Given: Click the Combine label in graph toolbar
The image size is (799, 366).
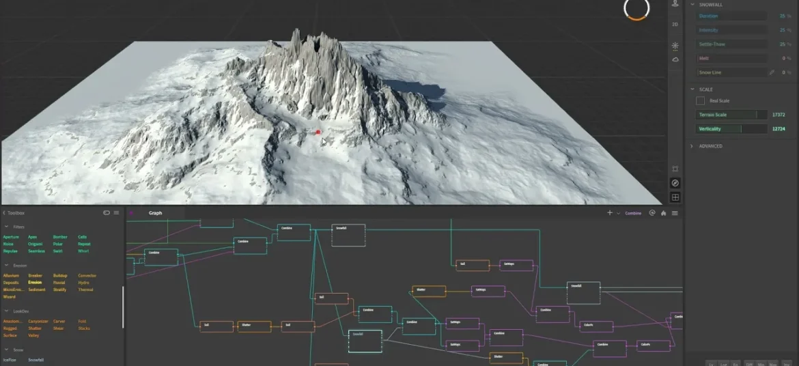Looking at the screenshot, I should (x=633, y=213).
